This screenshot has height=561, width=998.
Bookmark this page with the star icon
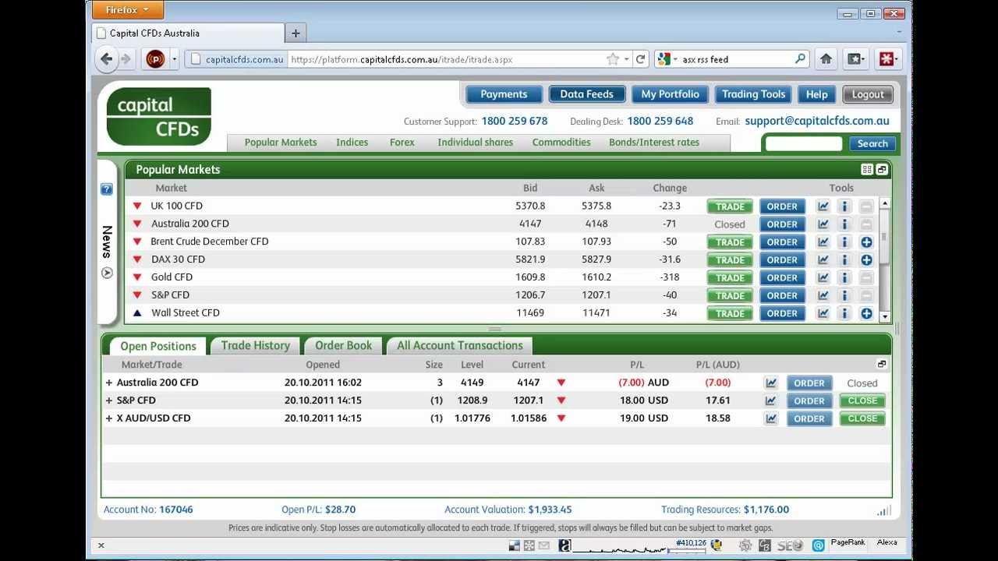[x=614, y=59]
